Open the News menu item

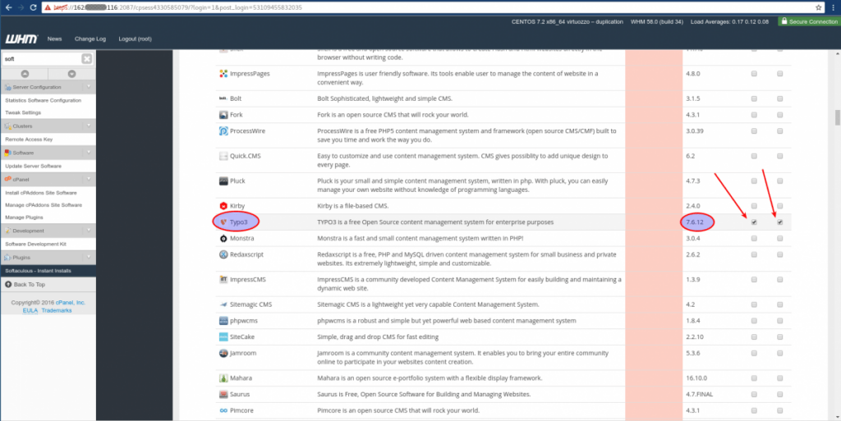coord(54,39)
